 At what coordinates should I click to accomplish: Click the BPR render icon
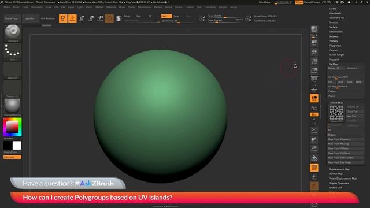[x=314, y=29]
